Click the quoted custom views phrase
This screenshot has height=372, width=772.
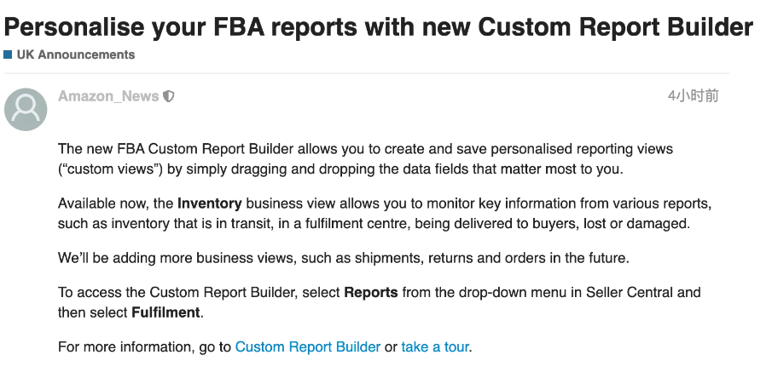[x=111, y=169]
